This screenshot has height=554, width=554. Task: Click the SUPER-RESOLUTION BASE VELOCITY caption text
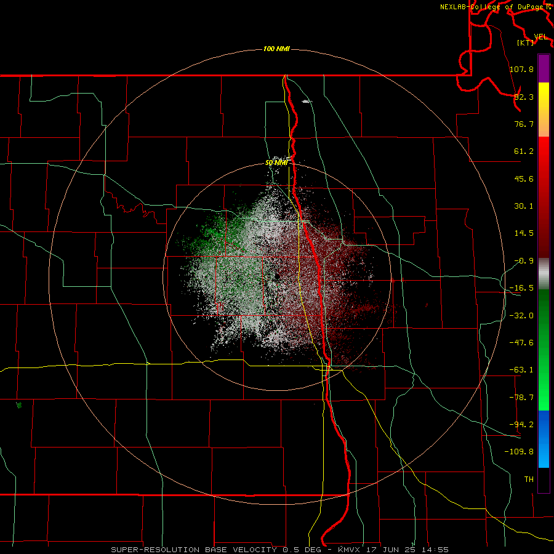point(194,550)
